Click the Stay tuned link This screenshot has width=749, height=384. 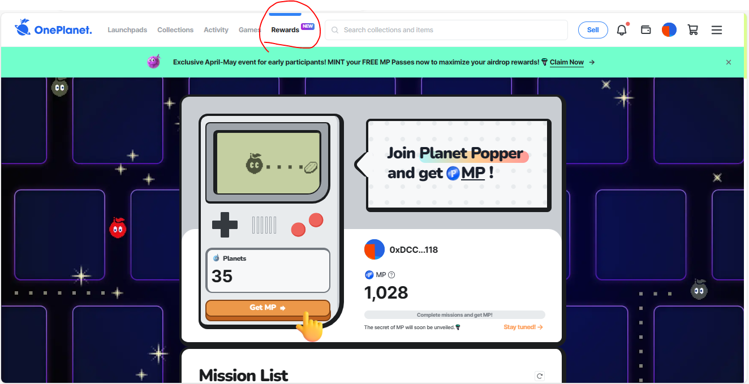[523, 327]
